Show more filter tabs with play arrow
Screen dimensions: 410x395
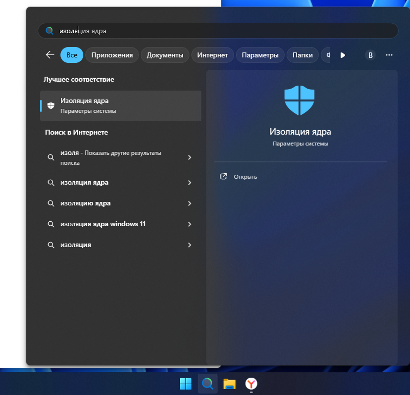click(343, 55)
